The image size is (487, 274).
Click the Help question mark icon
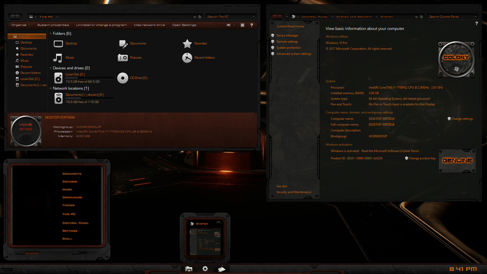pos(251,25)
